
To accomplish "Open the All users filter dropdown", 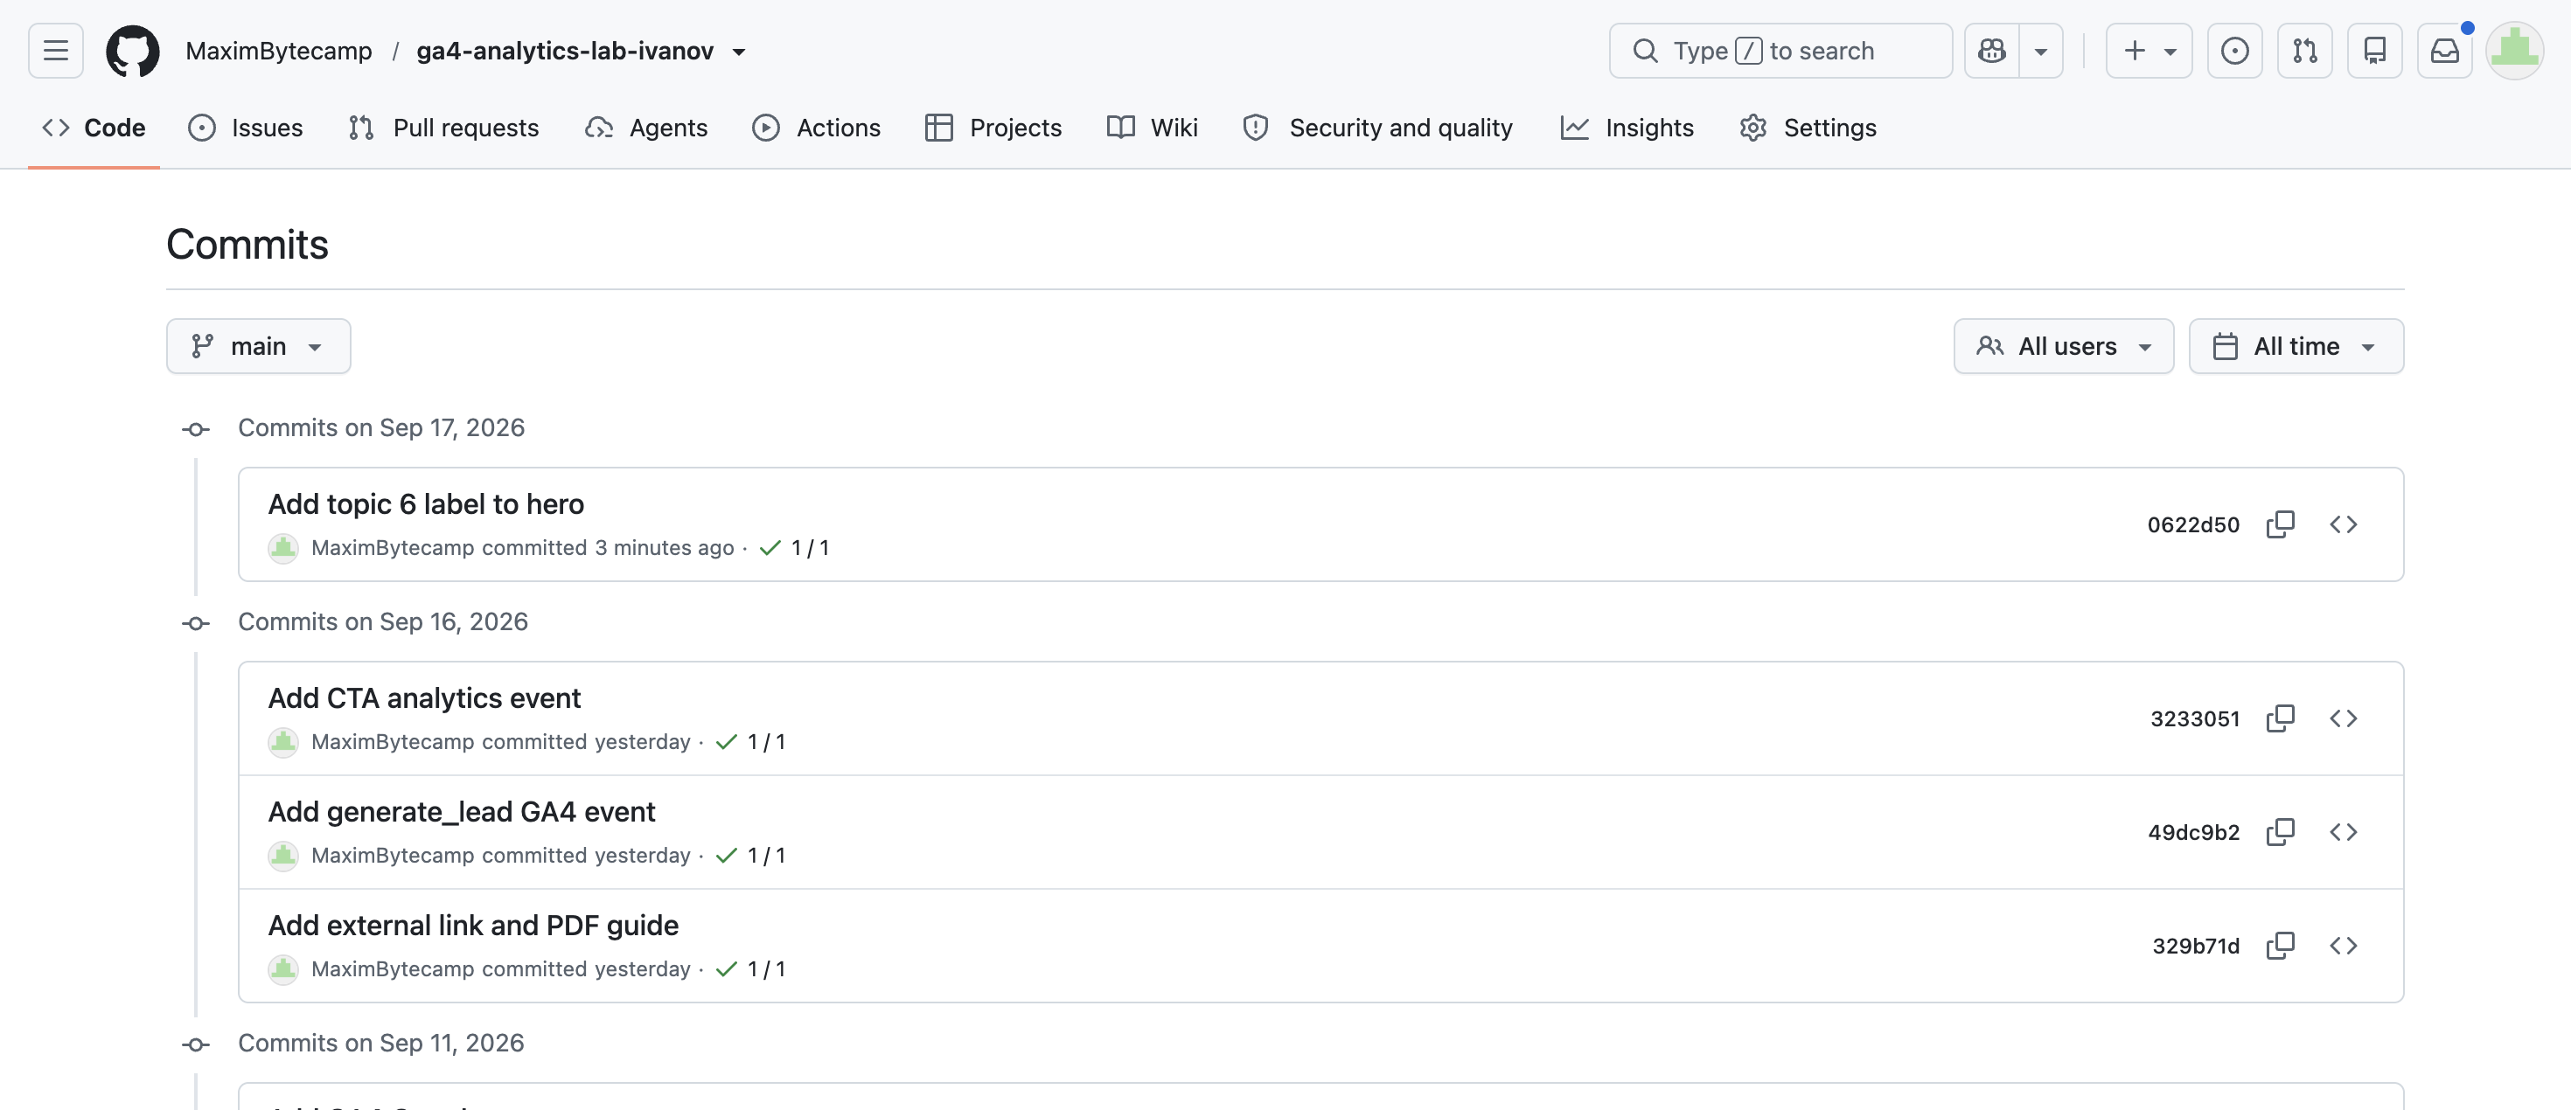I will [2063, 347].
